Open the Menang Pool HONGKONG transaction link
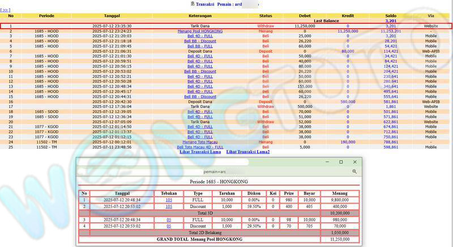Image resolution: width=453 pixels, height=247 pixels. (200, 31)
